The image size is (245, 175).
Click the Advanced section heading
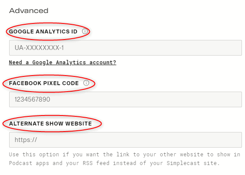[x=29, y=11]
